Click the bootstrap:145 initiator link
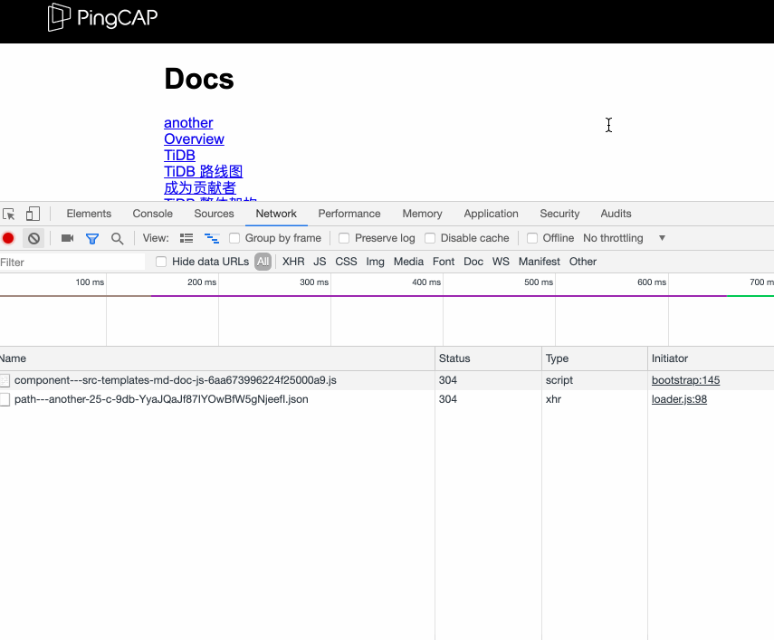Screen dimensions: 774x640 (x=685, y=380)
